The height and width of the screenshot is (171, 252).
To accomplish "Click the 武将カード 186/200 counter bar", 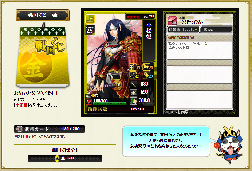I will 50,129.
